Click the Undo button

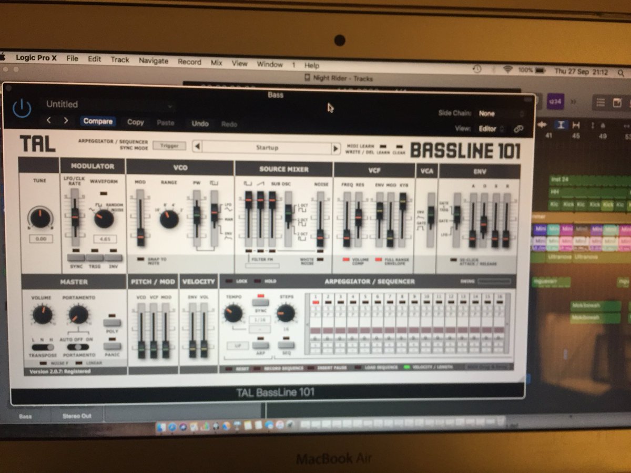pos(200,124)
